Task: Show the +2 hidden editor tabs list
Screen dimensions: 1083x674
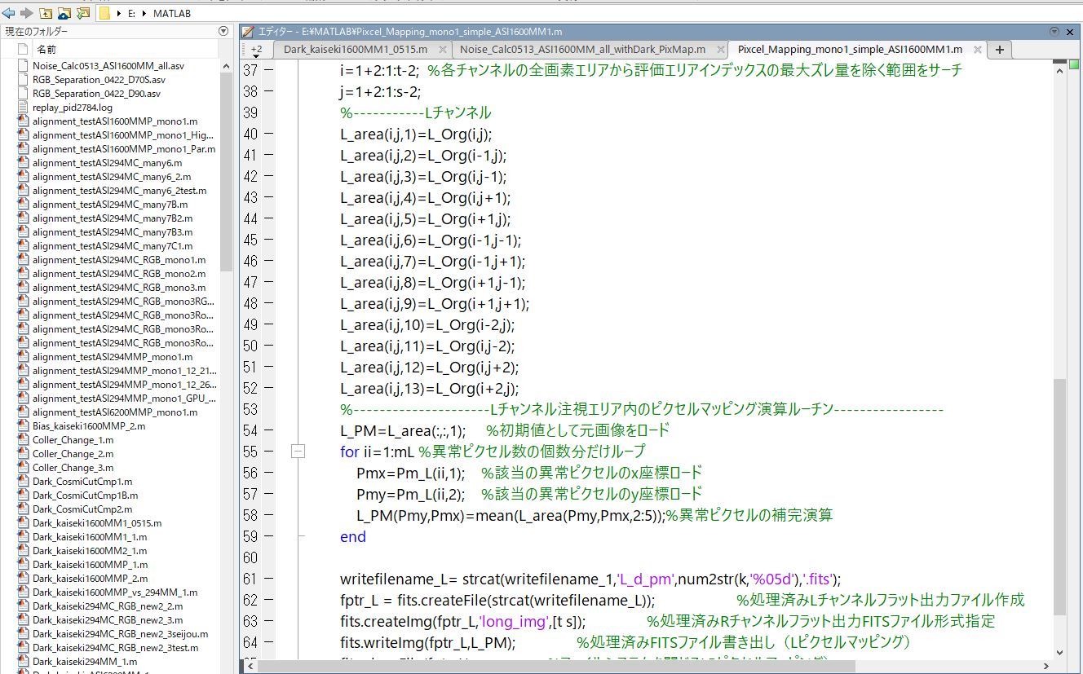Action: [256, 50]
